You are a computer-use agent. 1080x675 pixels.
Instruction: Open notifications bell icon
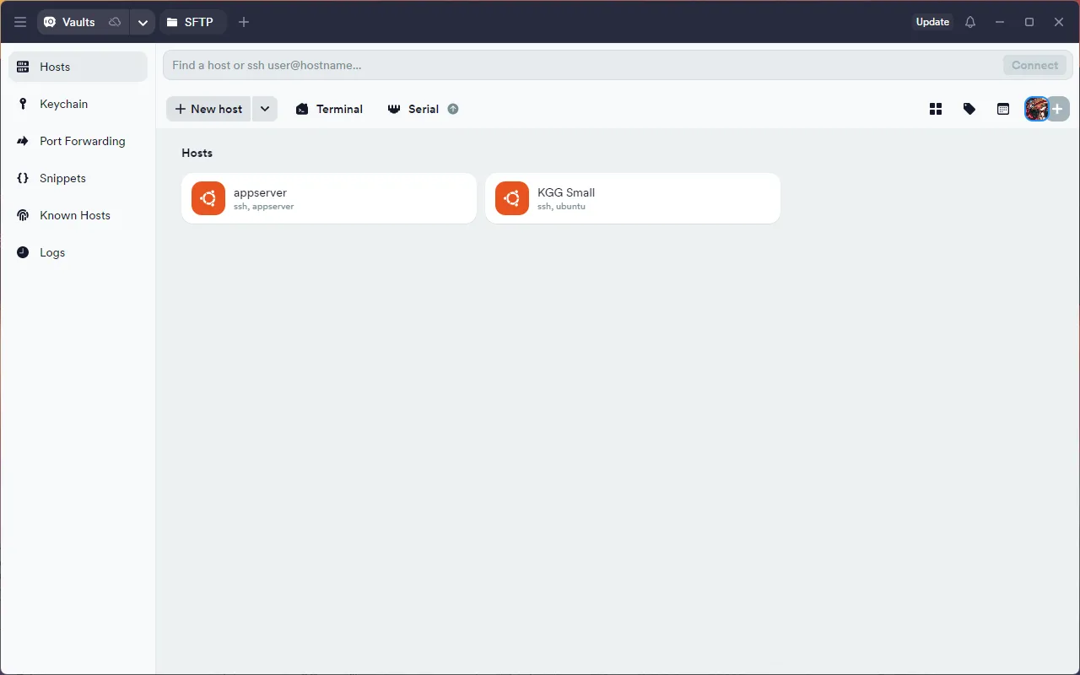pos(970,22)
